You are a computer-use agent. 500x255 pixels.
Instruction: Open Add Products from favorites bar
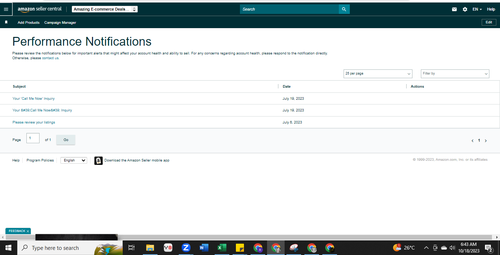tap(29, 23)
